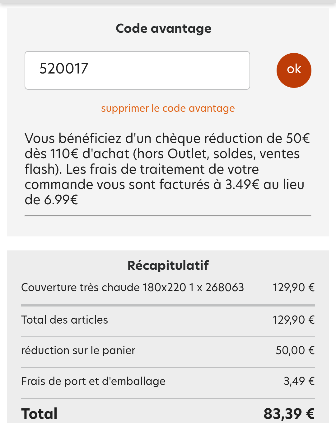Click 'supprimer le code avantage' link
This screenshot has width=336, height=423.
tap(168, 108)
